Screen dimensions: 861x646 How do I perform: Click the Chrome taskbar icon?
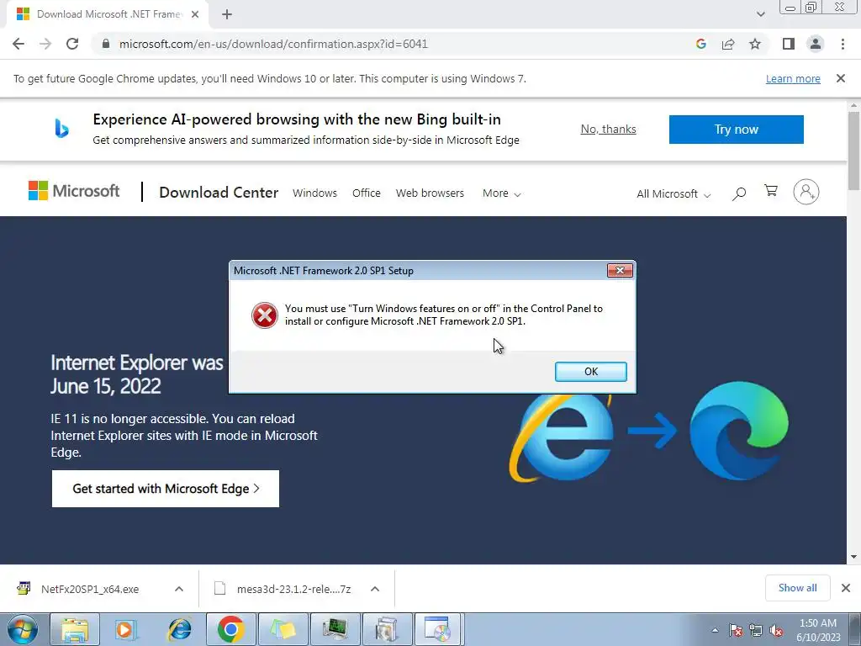tap(230, 629)
